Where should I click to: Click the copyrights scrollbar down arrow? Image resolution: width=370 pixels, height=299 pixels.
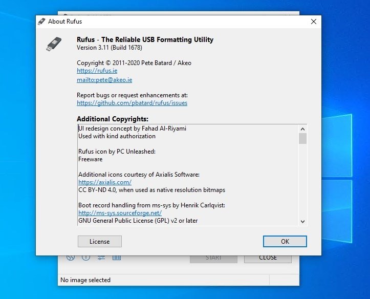tap(302, 221)
